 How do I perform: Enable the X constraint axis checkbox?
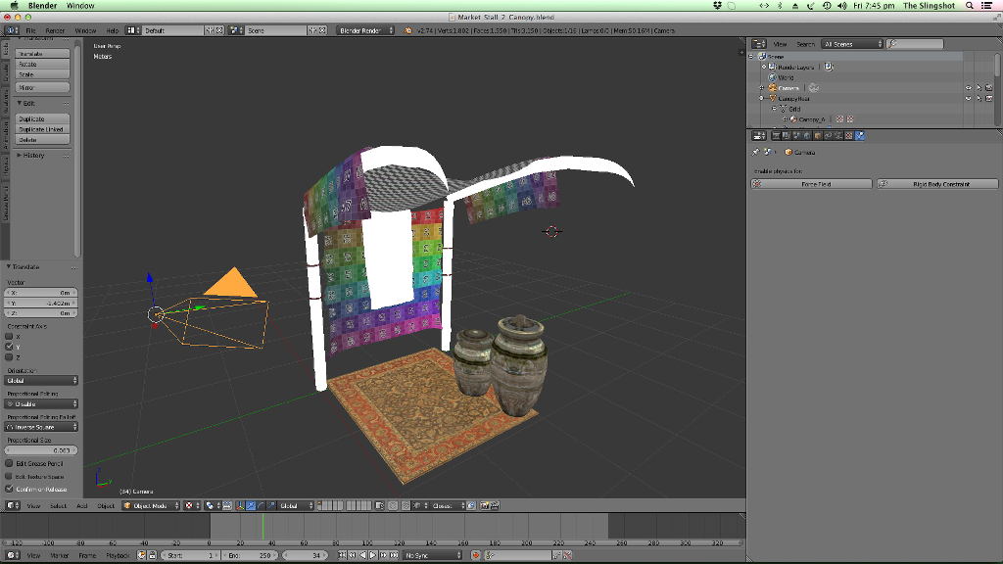click(x=9, y=337)
